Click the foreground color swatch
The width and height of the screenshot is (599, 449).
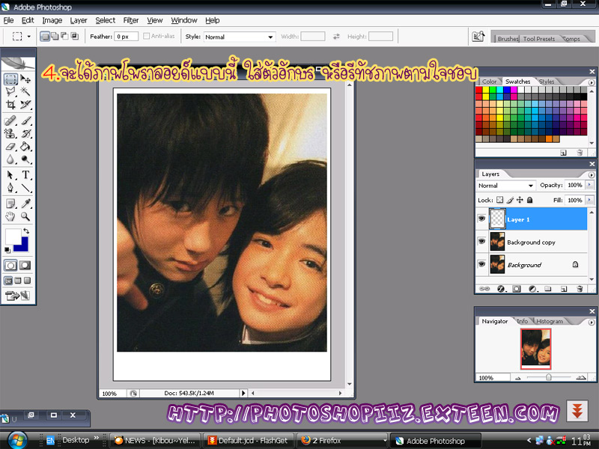tap(13, 236)
